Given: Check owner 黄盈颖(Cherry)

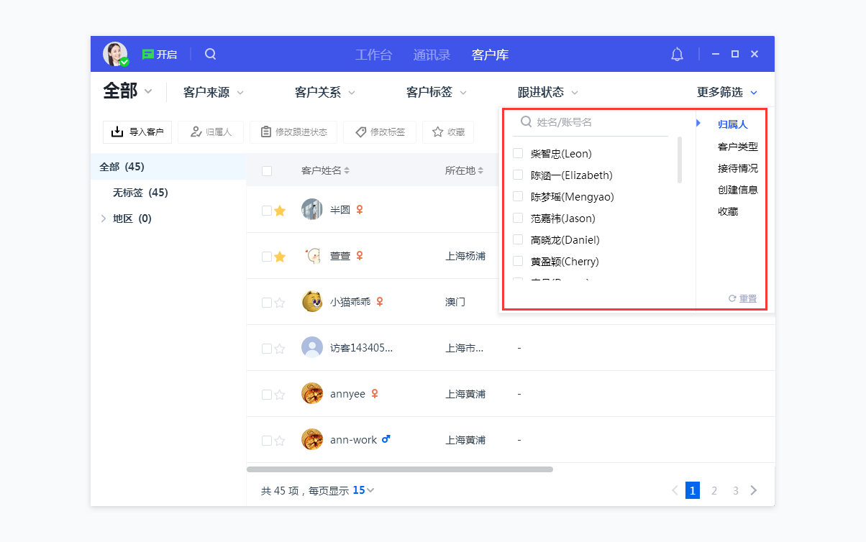Looking at the screenshot, I should tap(518, 261).
